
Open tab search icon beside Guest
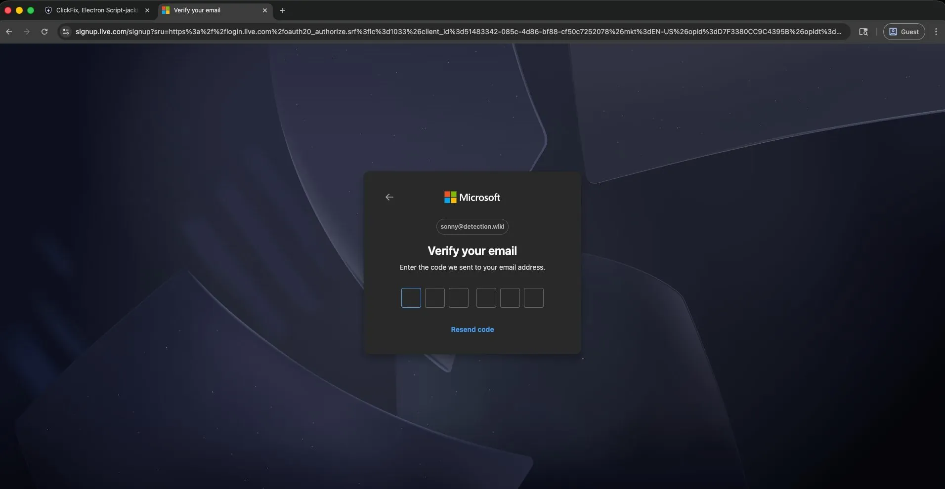(x=863, y=32)
